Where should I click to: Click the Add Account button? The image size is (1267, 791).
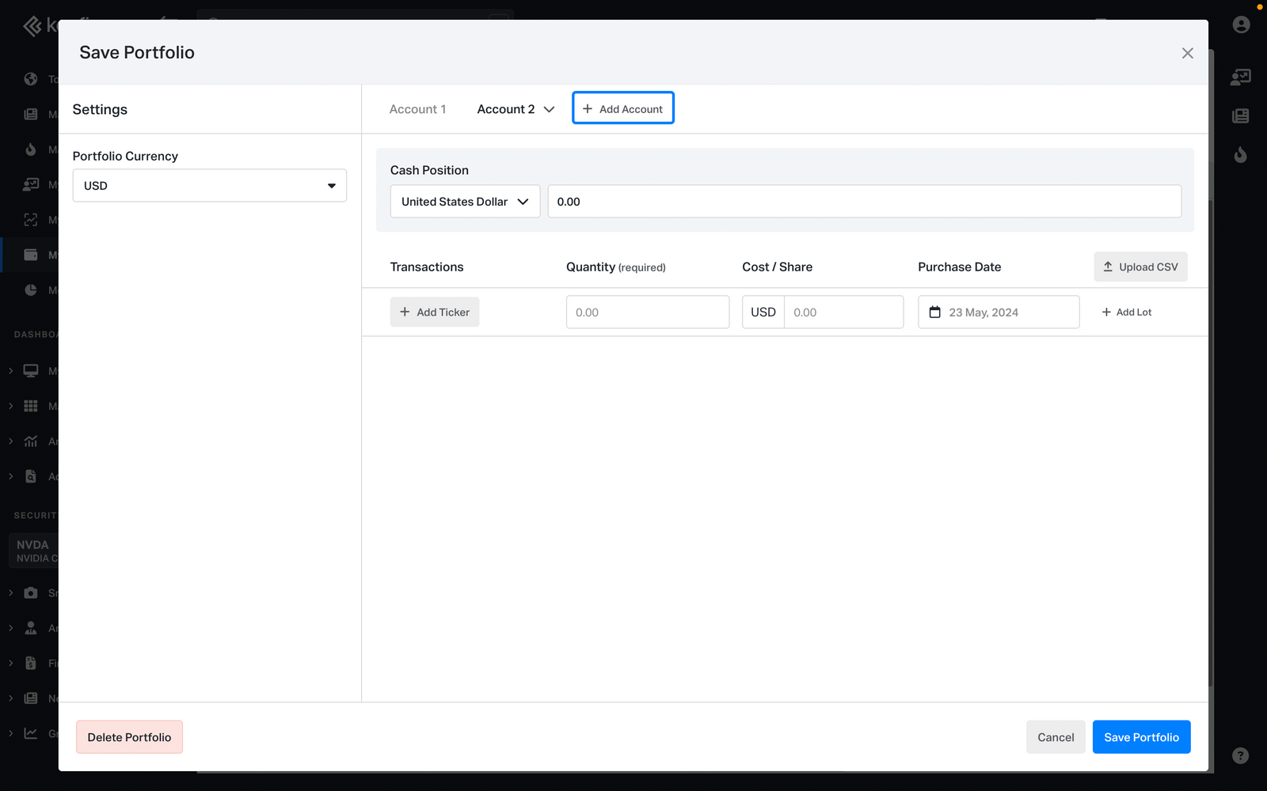[623, 109]
